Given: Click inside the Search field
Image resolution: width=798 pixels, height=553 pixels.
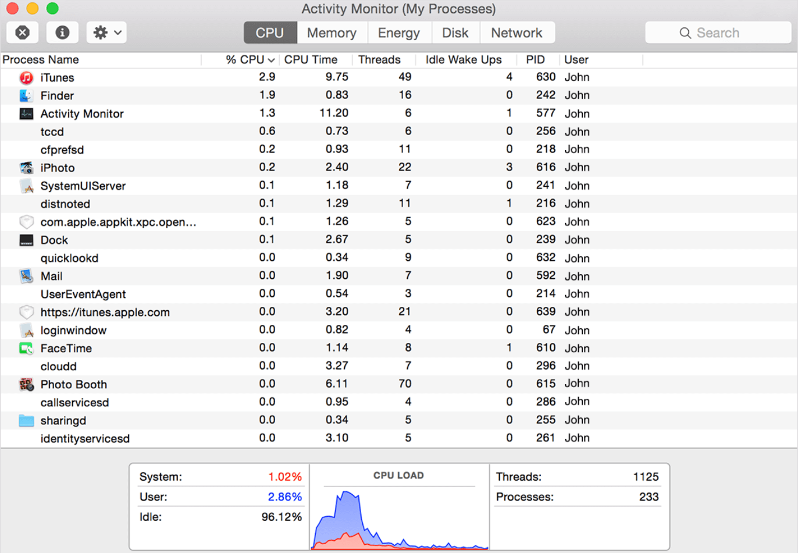Looking at the screenshot, I should [717, 33].
